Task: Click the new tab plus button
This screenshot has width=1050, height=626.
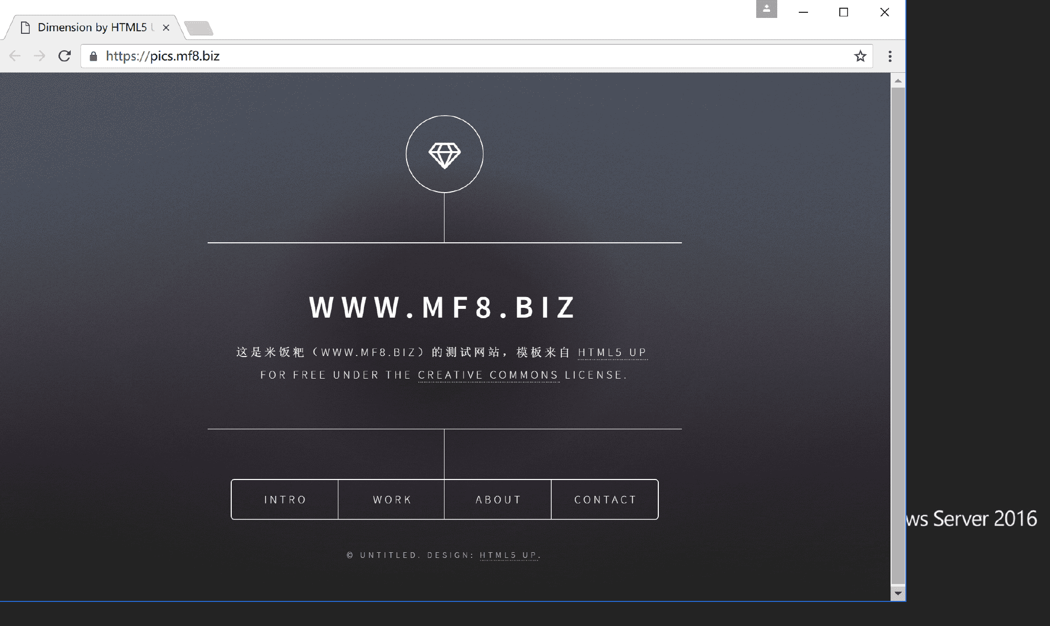Action: (197, 28)
